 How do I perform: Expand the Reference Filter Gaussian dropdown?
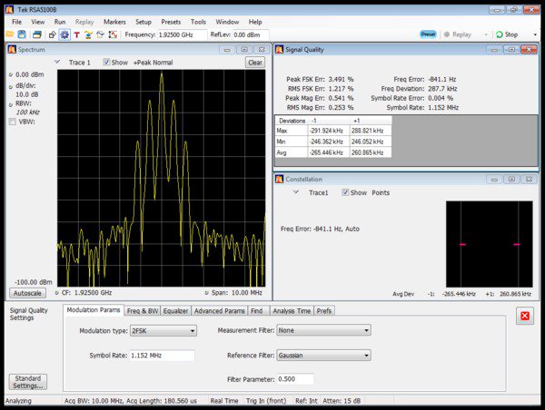coord(324,356)
